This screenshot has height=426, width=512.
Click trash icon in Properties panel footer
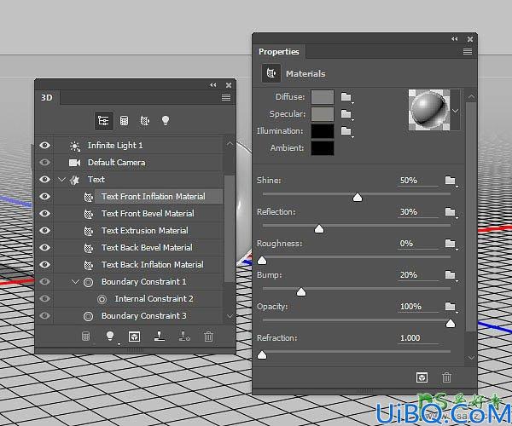pyautogui.click(x=446, y=377)
